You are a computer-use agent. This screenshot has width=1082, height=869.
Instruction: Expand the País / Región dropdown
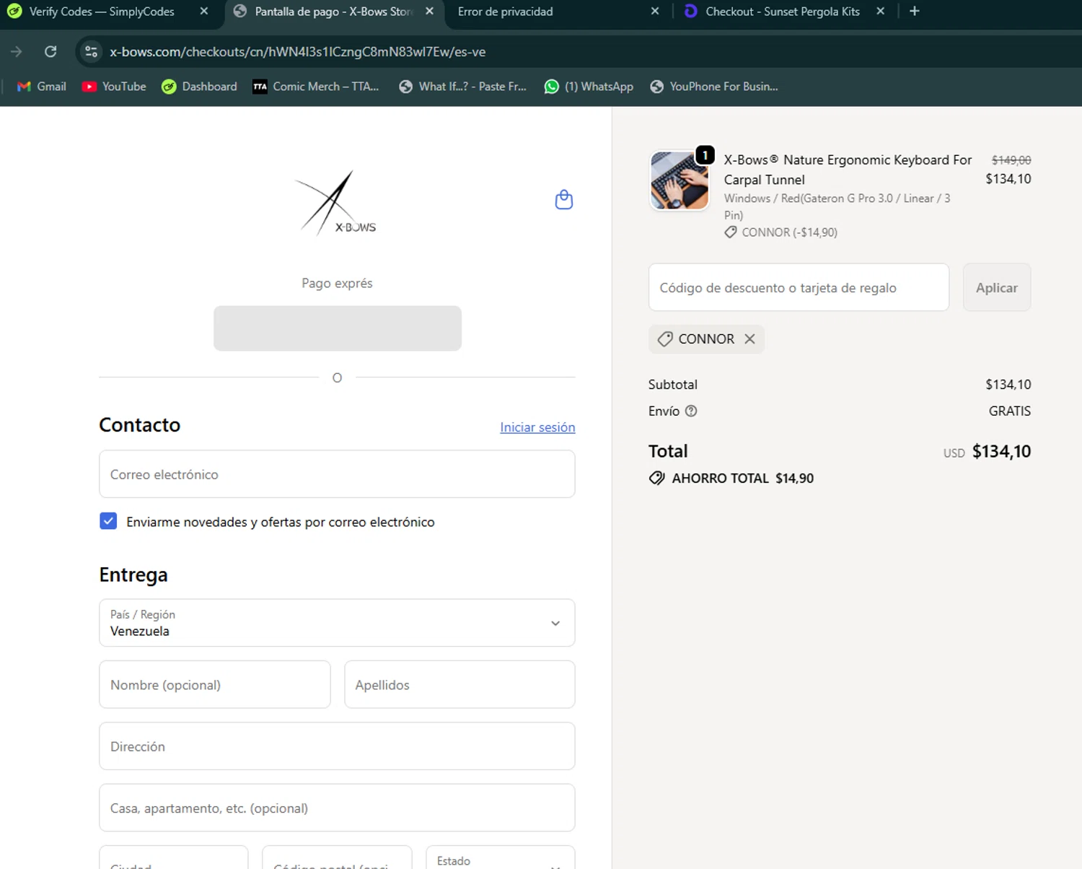tap(337, 623)
